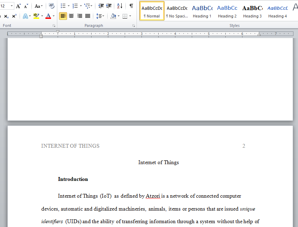
Task: Increase paragraph indent
Action: 109,6
